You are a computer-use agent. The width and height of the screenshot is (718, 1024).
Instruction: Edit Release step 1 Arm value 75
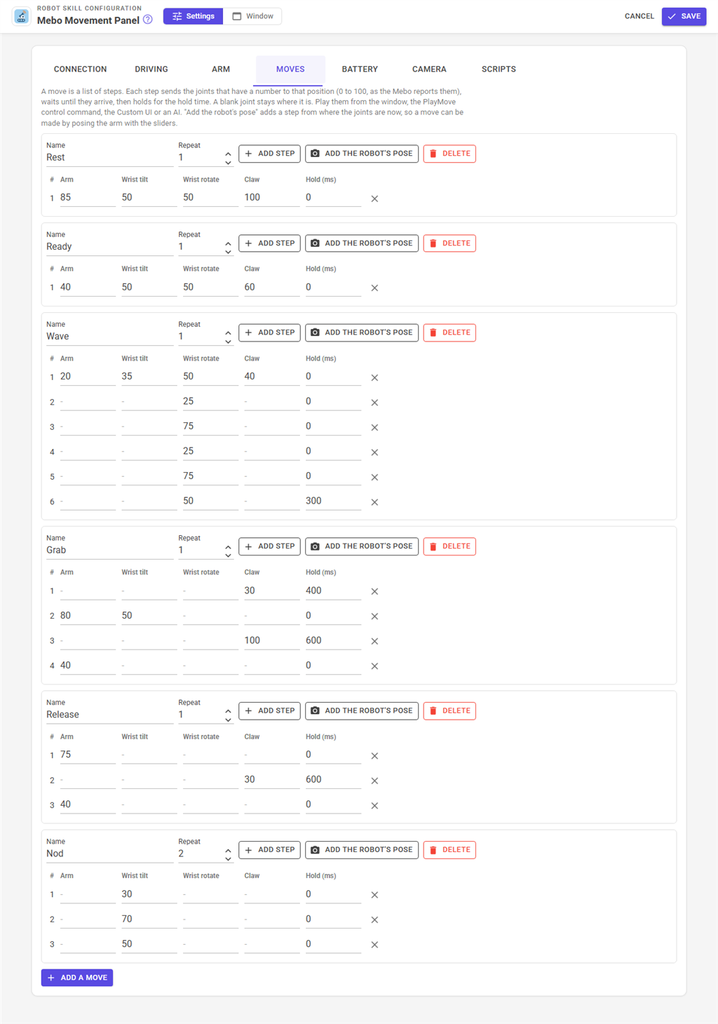click(88, 755)
